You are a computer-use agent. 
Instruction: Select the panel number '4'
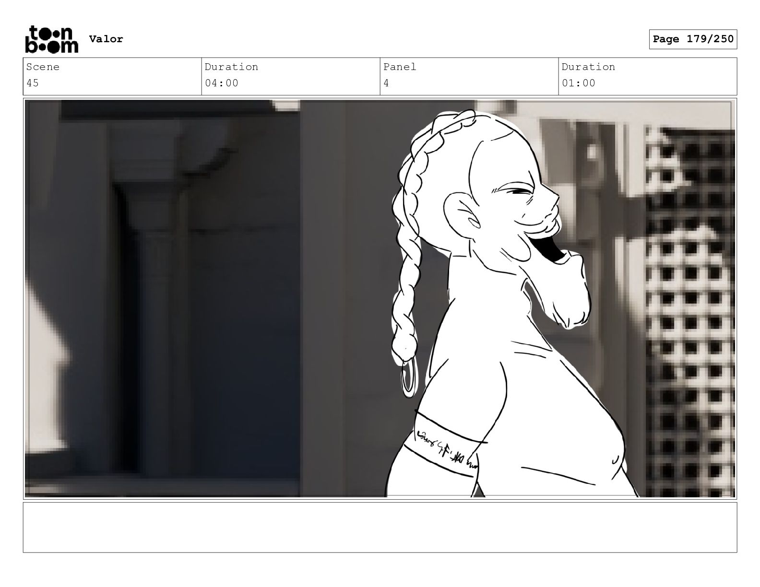click(386, 83)
